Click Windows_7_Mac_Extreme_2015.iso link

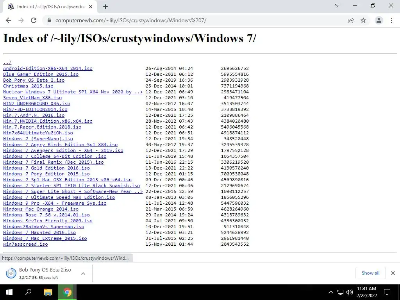tap(45, 239)
